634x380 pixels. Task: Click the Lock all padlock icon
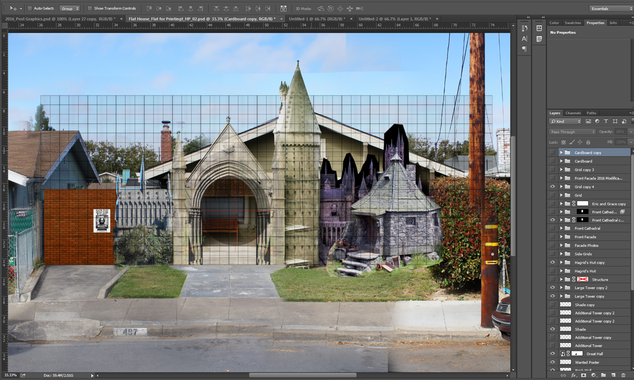(x=588, y=142)
